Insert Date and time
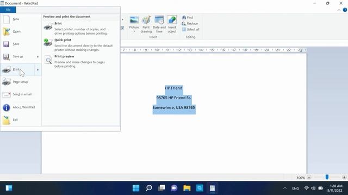Viewport: 348px width, 195px height. tap(159, 24)
